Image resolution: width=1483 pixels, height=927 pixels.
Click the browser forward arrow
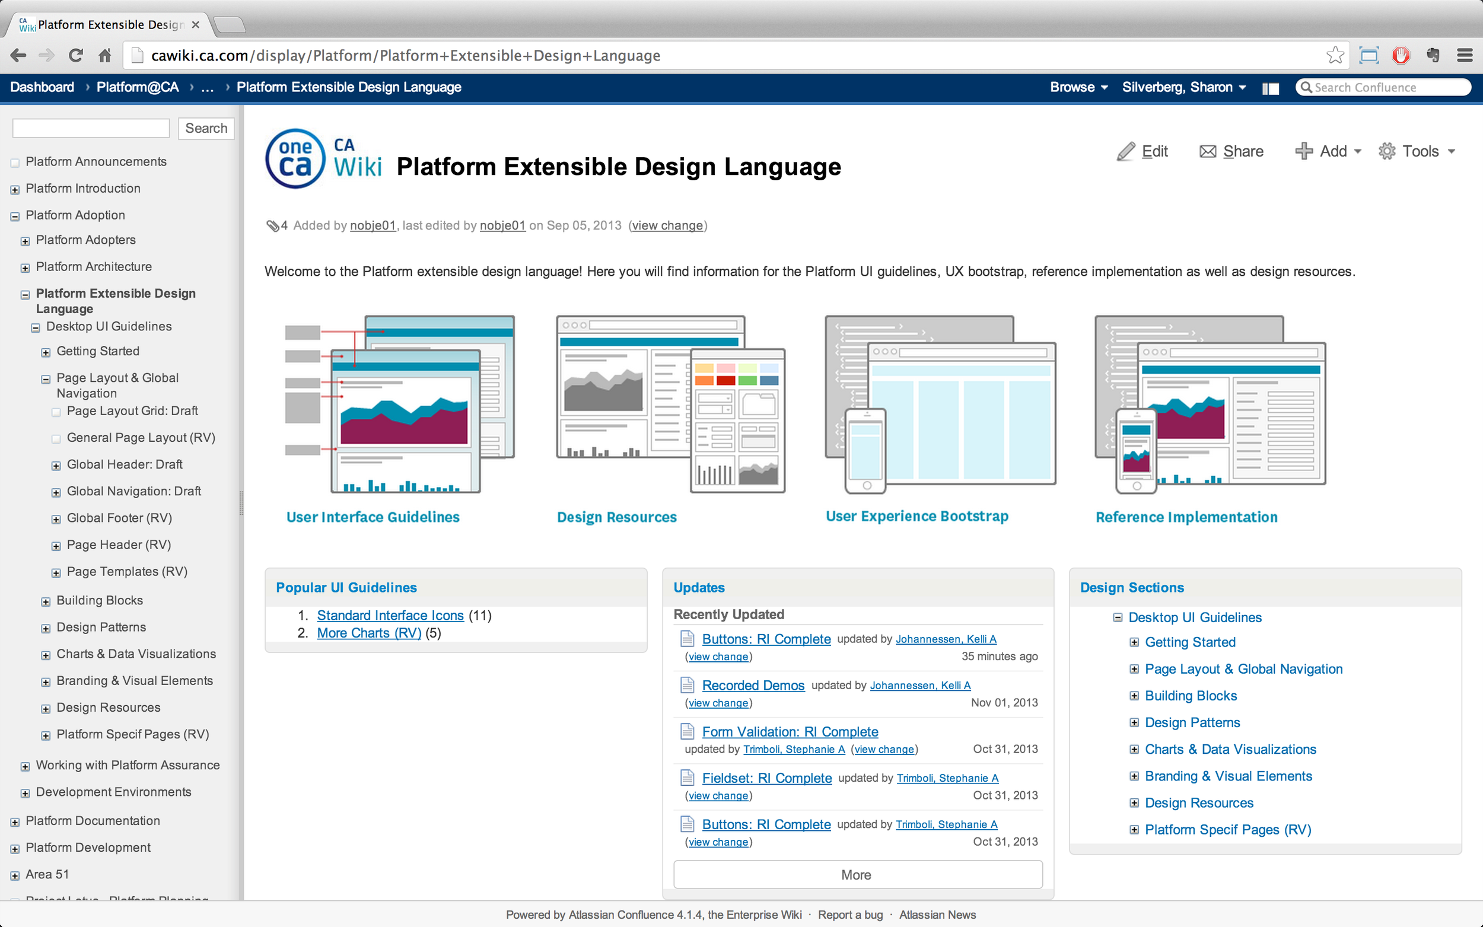47,56
